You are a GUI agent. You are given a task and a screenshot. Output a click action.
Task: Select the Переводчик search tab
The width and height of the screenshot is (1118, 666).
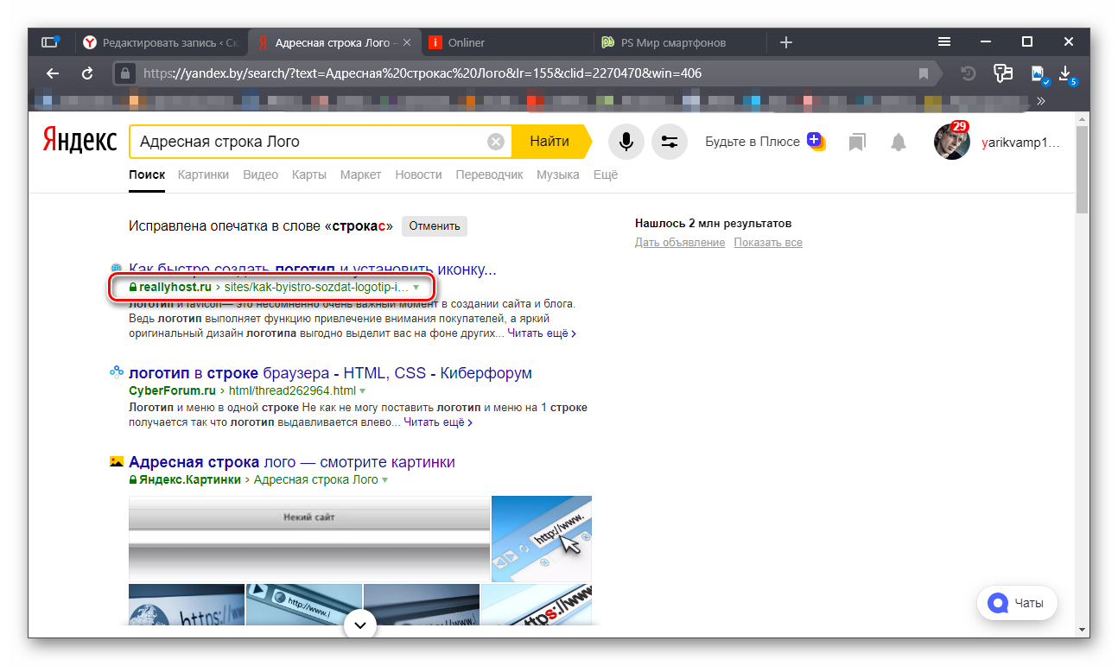coord(489,174)
